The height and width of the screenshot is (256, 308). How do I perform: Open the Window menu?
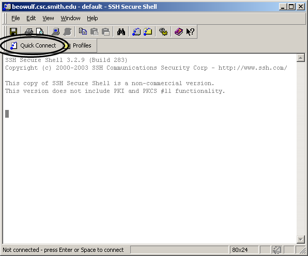[x=70, y=18]
